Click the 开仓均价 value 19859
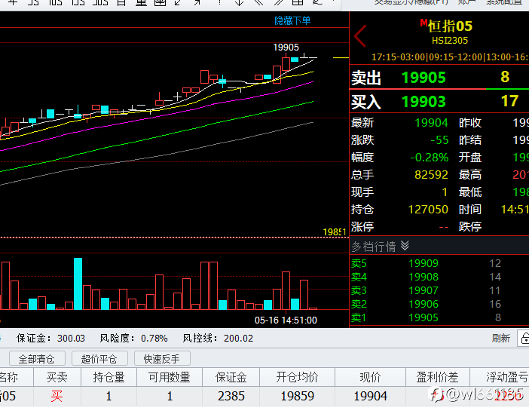This screenshot has height=420, width=529. (x=297, y=396)
